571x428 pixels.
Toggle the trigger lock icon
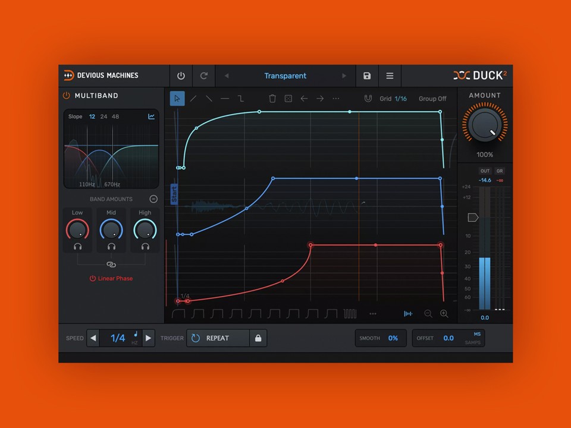tap(258, 338)
